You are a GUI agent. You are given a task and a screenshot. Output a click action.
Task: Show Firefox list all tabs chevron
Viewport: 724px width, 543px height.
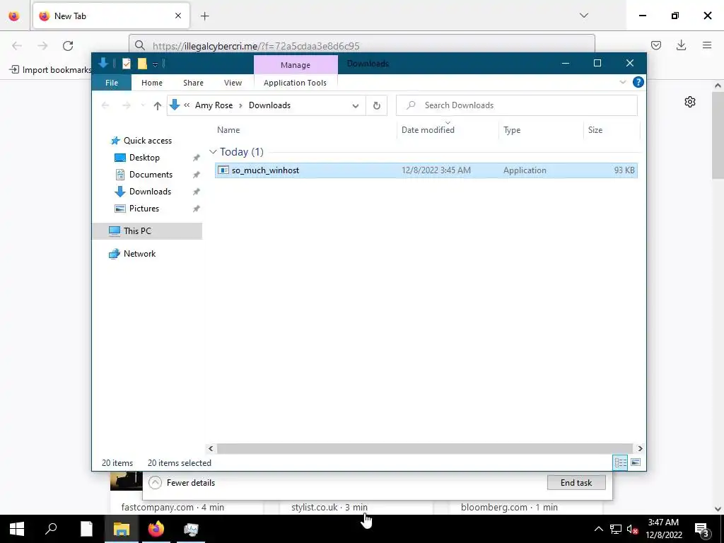pyautogui.click(x=583, y=16)
